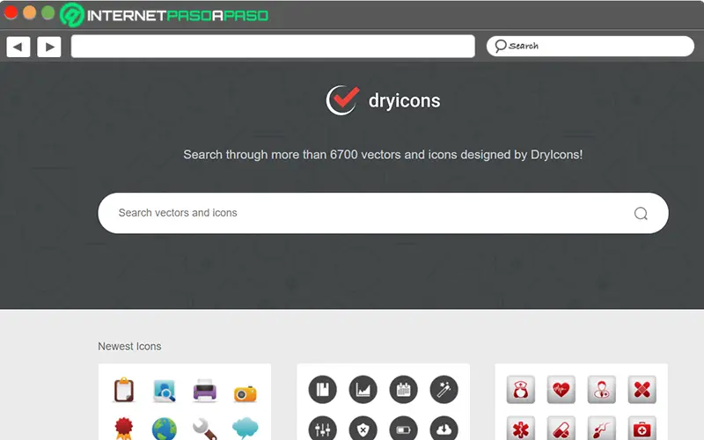Screen dimensions: 704x440
Task: Click the Newest Icons heading
Action: coord(129,346)
